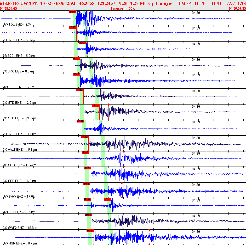Screen dimensions: 246x245
Task: Select the iS 1 pick flag on CC STD BHE
Action: [96, 106]
